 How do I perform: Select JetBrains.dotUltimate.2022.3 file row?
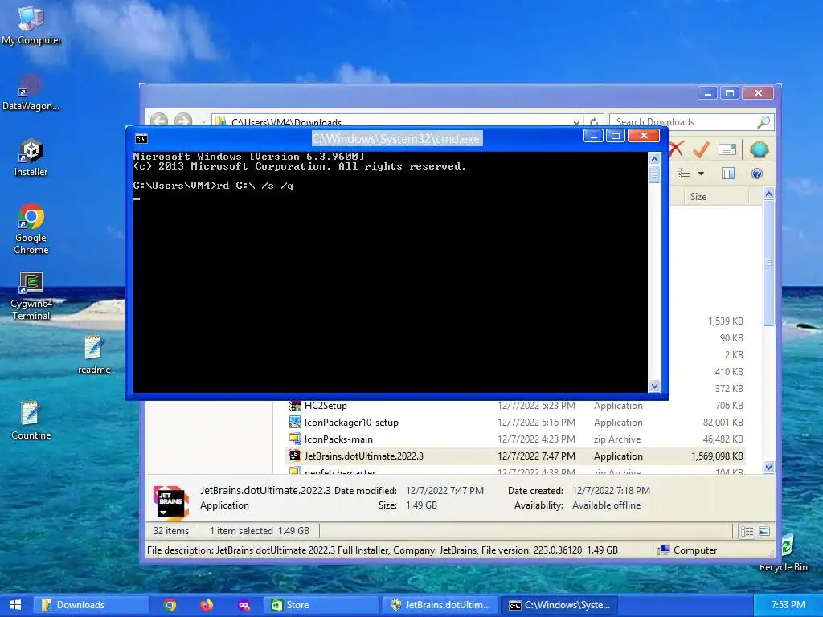pos(516,456)
